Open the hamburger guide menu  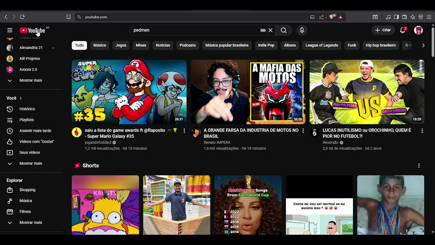click(10, 30)
